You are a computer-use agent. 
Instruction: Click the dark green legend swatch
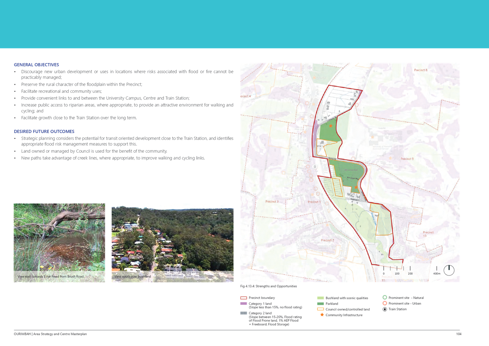coord(320,304)
